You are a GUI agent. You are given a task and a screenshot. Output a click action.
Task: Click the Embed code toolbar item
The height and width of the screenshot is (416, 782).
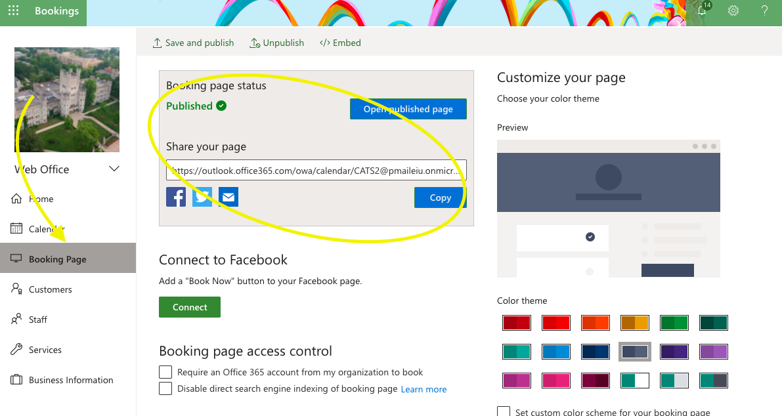(340, 43)
